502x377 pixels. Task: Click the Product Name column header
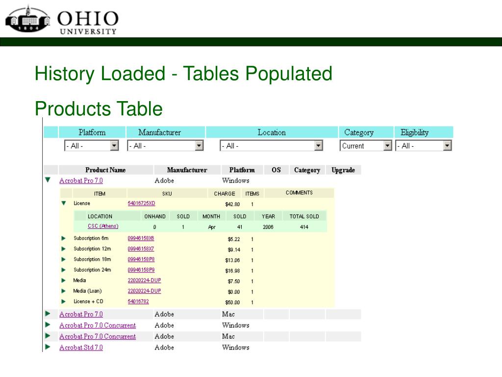click(106, 170)
